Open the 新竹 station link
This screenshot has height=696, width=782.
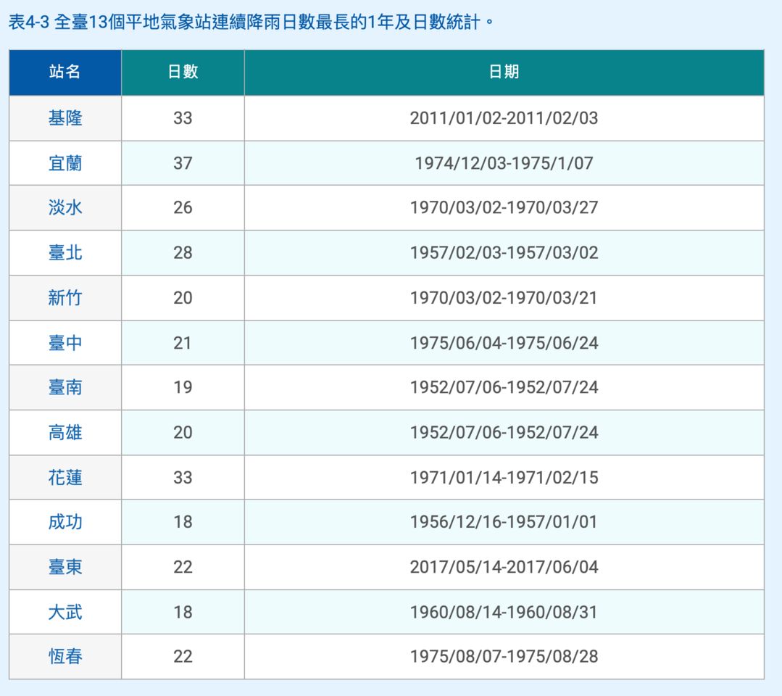point(65,298)
